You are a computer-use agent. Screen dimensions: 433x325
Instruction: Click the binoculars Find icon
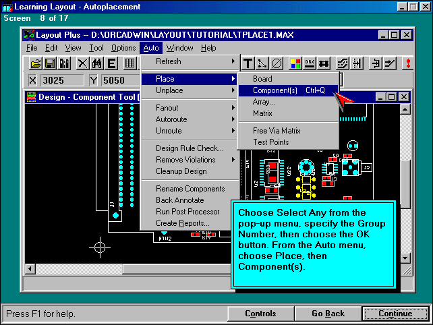tap(96, 63)
